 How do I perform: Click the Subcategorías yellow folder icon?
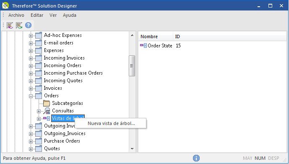47,103
